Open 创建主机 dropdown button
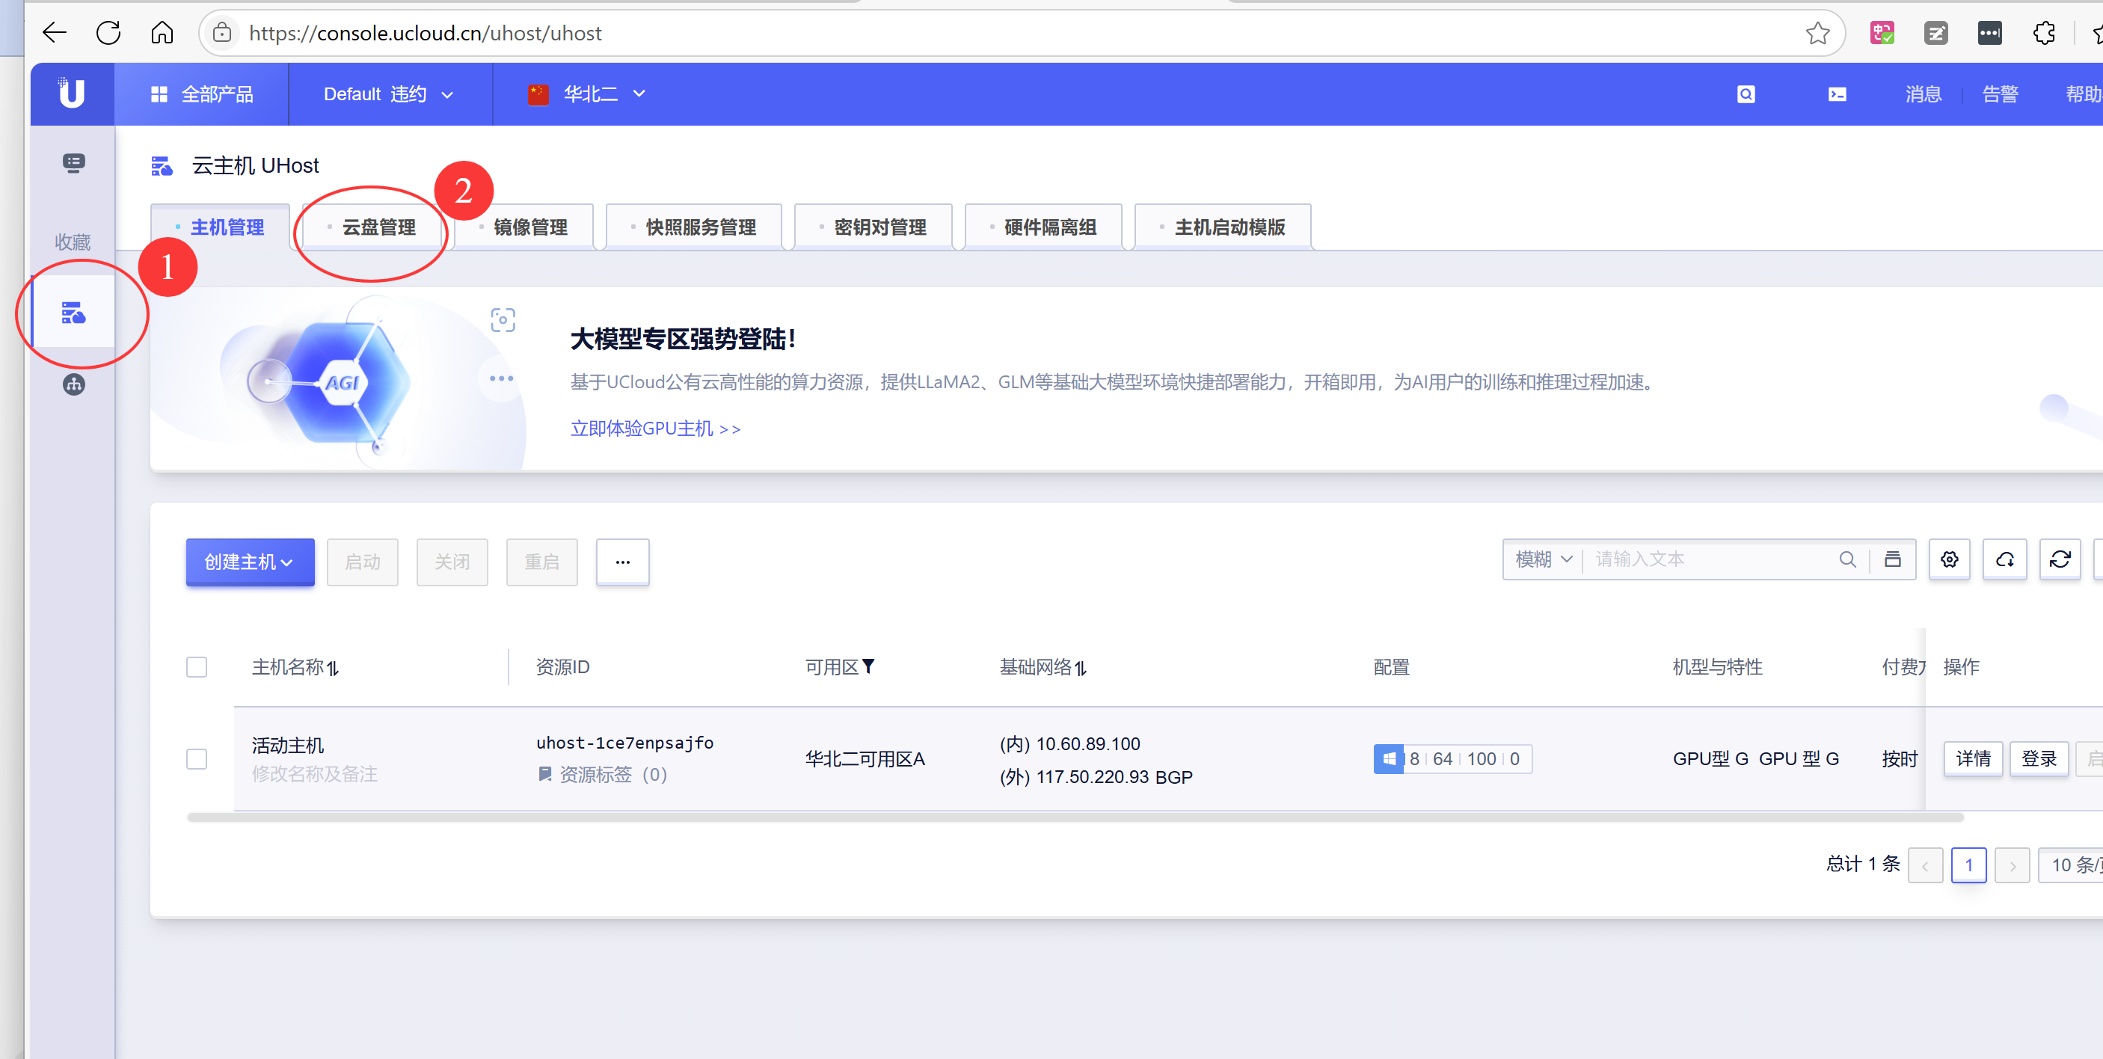The height and width of the screenshot is (1059, 2103). [x=250, y=562]
